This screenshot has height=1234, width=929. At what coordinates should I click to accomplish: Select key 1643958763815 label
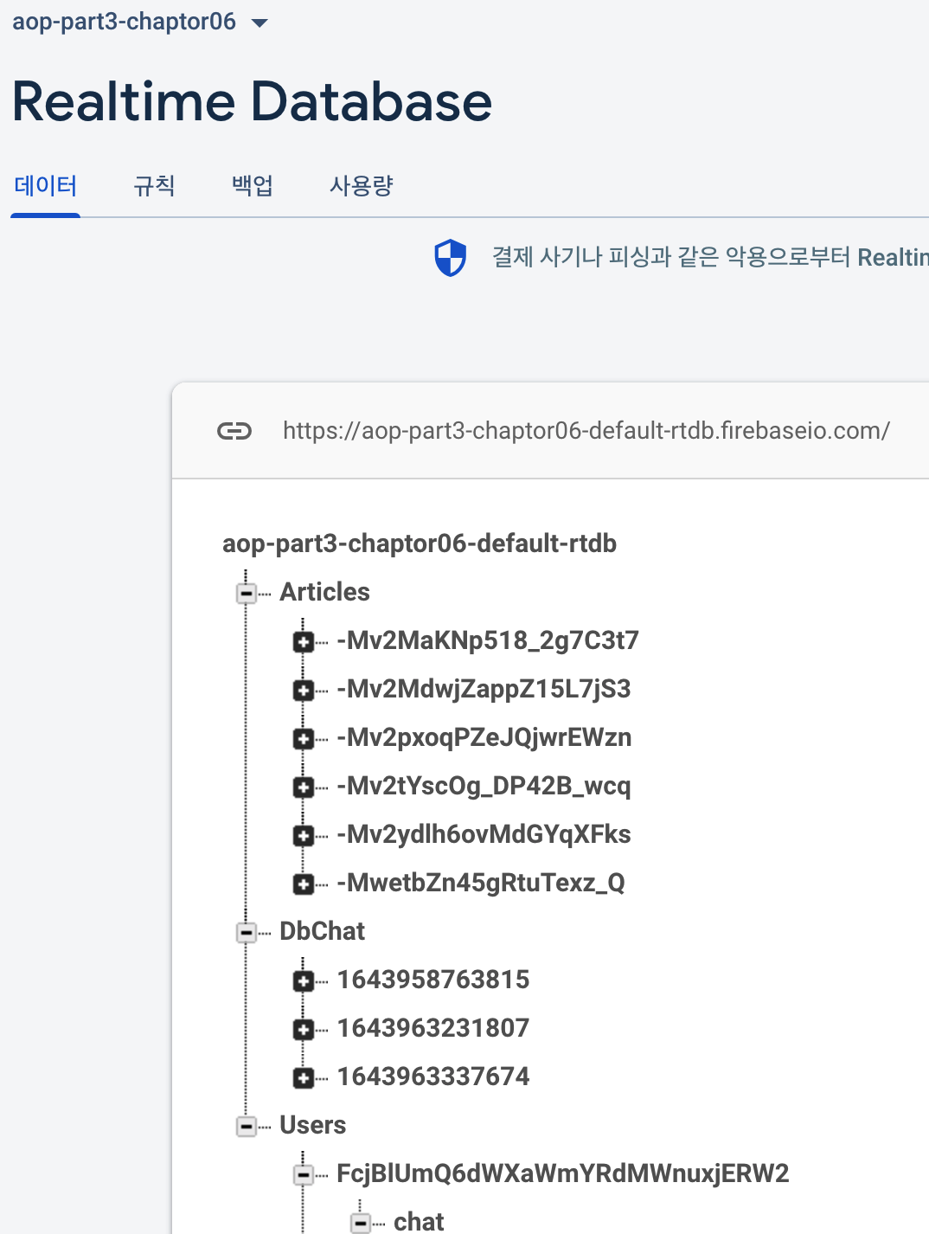[433, 980]
